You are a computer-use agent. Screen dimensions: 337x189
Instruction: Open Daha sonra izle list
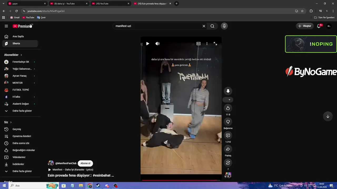(x=20, y=143)
